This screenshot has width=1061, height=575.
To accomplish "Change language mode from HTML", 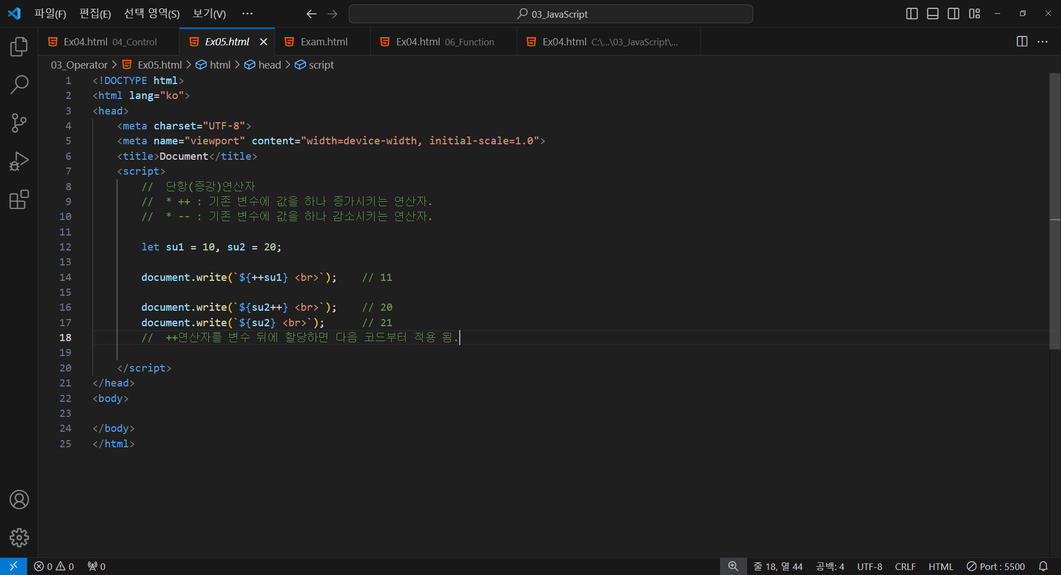I will click(x=941, y=566).
